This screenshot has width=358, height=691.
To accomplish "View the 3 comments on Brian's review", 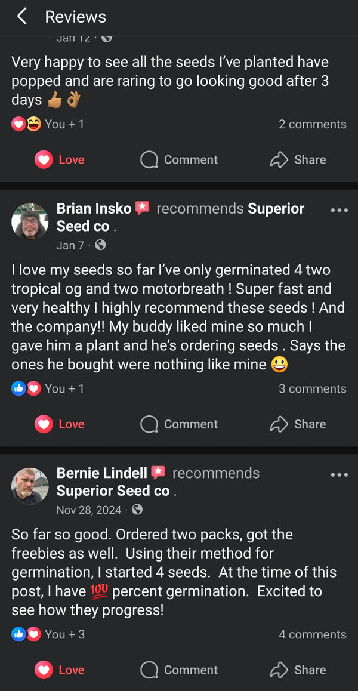I will [312, 389].
